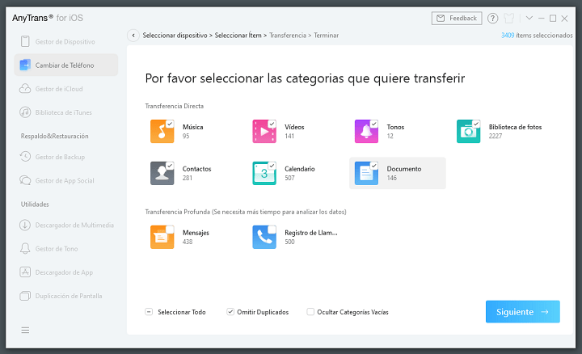The height and width of the screenshot is (354, 582).
Task: Toggle the Seleccionar Todo checkbox
Action: [x=149, y=312]
